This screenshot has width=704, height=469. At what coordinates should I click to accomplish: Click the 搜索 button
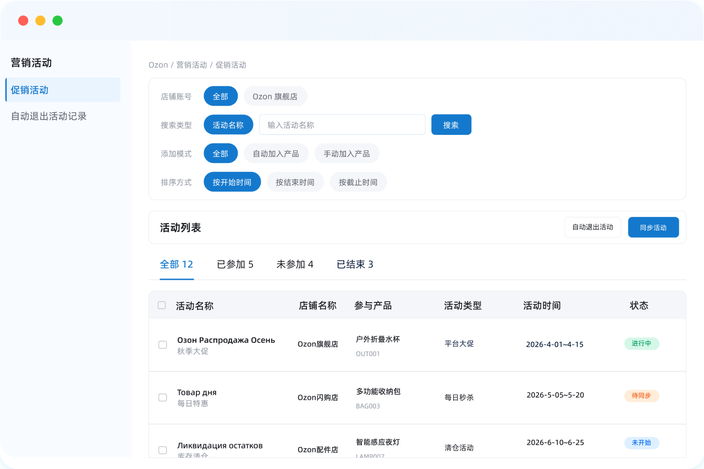[x=451, y=124]
